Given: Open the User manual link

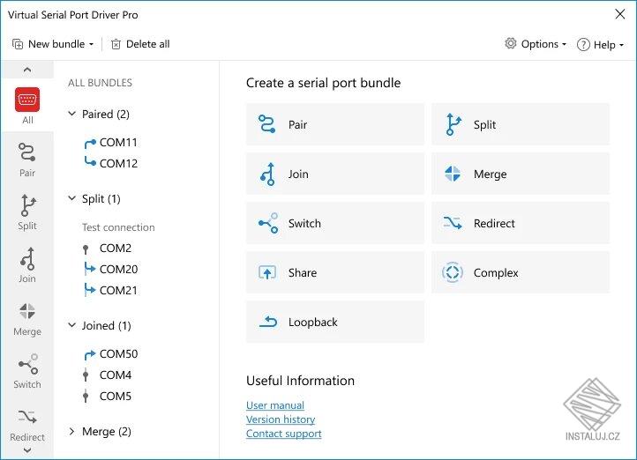Looking at the screenshot, I should point(275,405).
